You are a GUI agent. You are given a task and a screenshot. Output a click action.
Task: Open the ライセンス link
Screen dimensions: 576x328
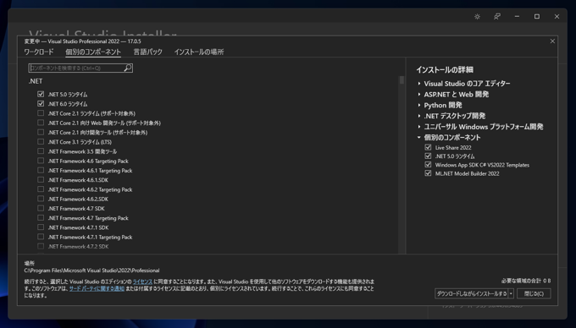click(142, 282)
